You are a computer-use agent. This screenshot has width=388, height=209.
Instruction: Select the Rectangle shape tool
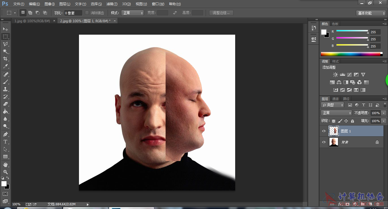[x=5, y=156]
